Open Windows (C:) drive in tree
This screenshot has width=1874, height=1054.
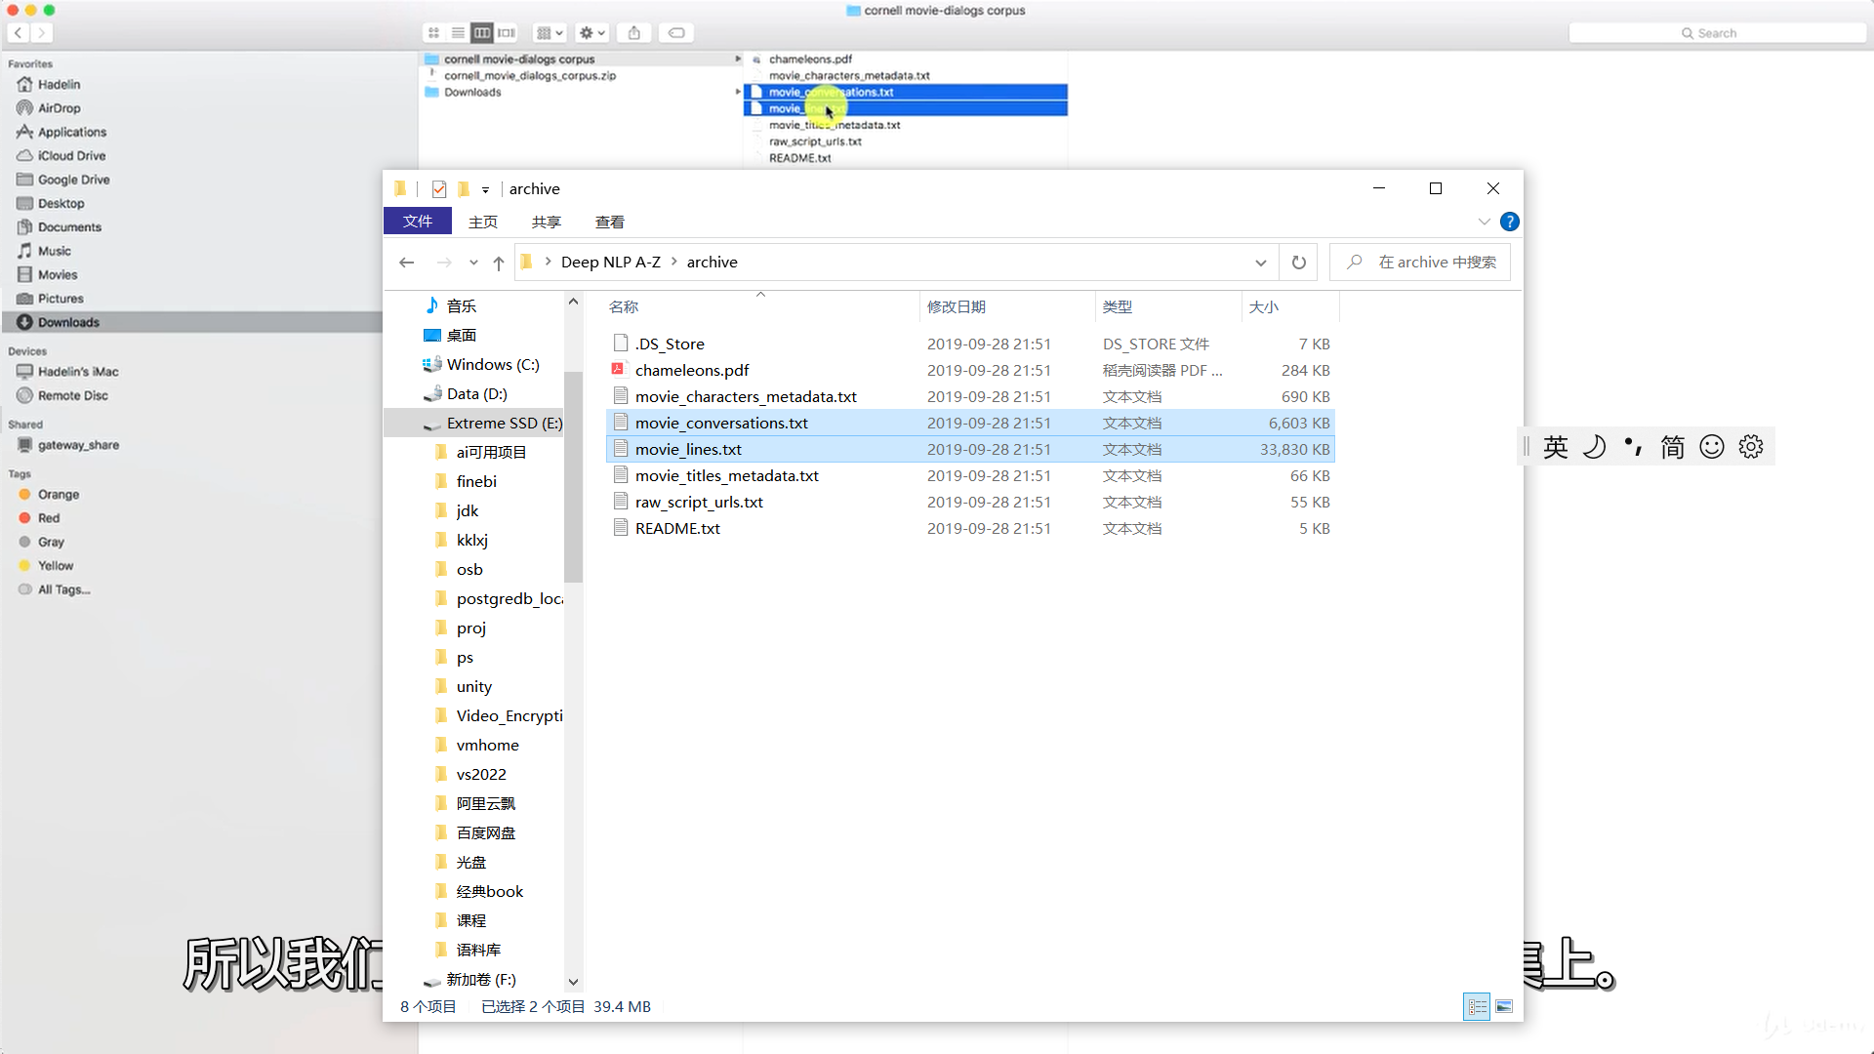(x=492, y=365)
